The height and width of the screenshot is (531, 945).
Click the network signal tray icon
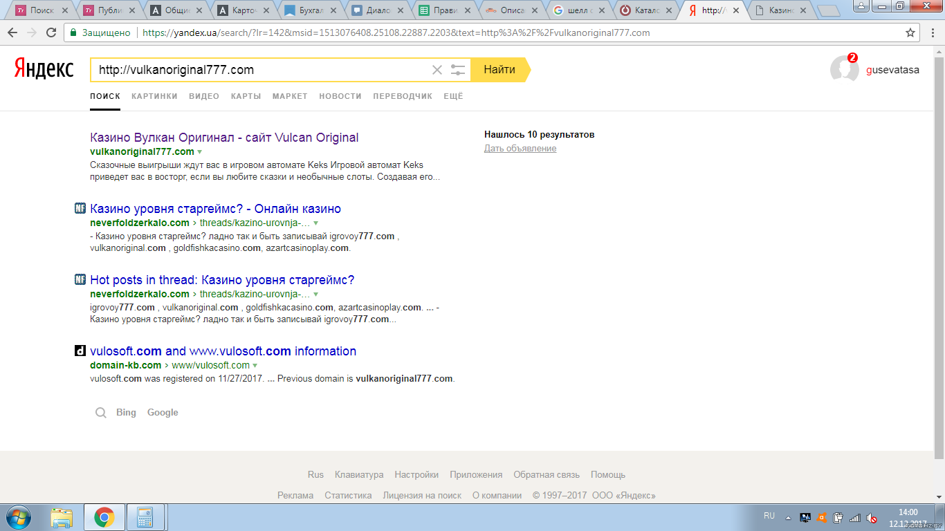click(x=855, y=517)
